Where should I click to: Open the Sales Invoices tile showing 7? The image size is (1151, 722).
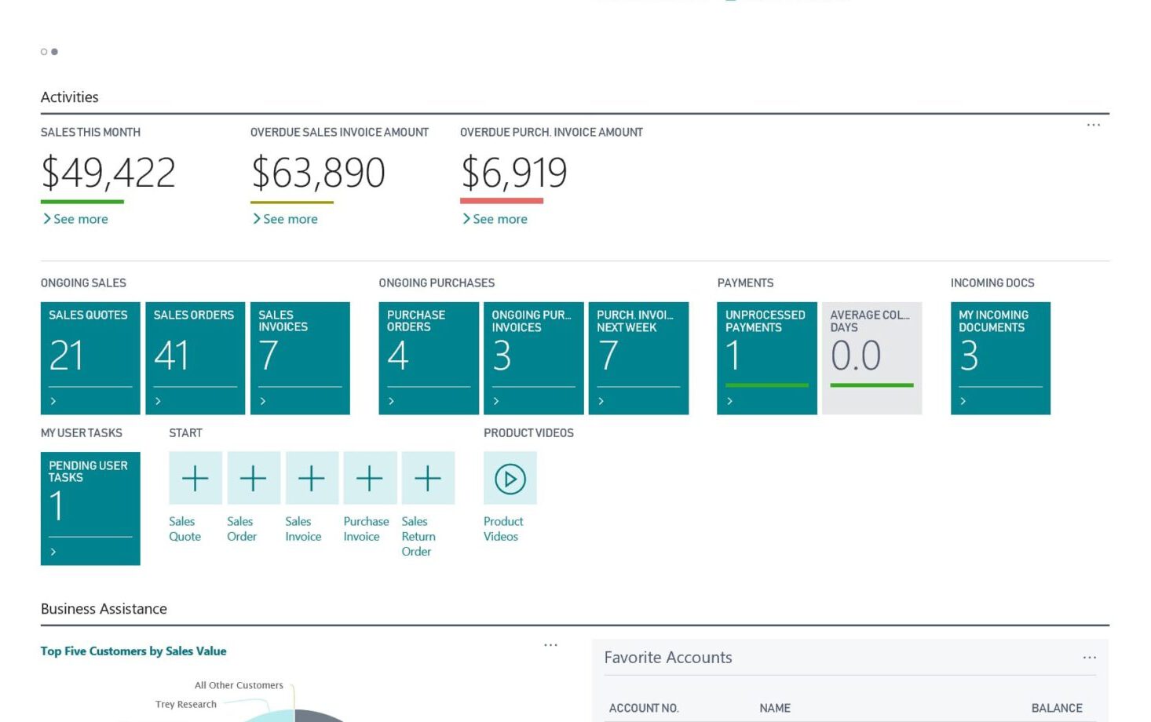pos(300,358)
